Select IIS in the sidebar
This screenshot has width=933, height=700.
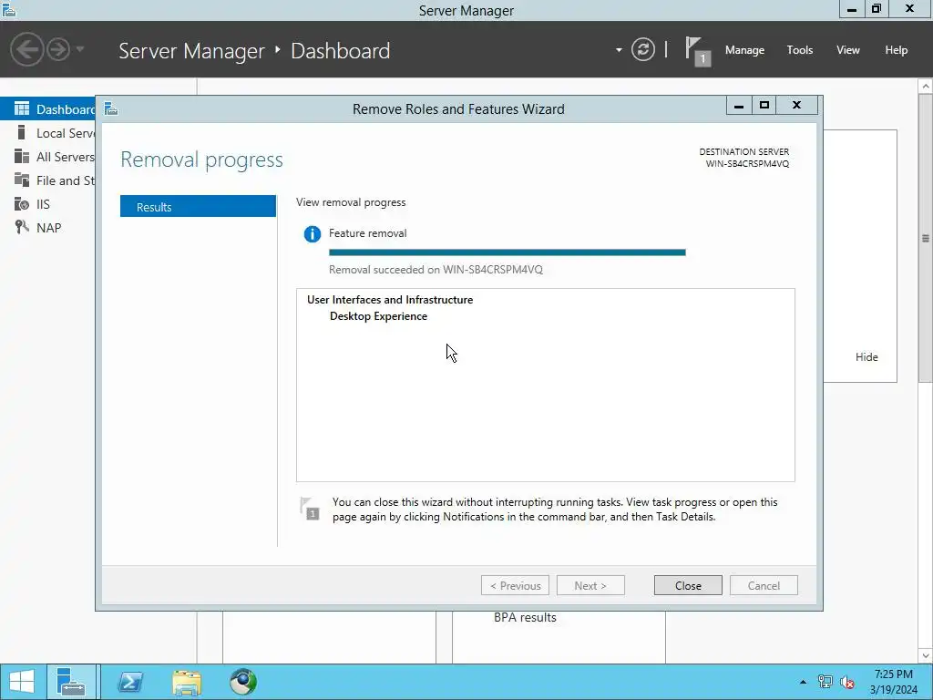pyautogui.click(x=47, y=204)
